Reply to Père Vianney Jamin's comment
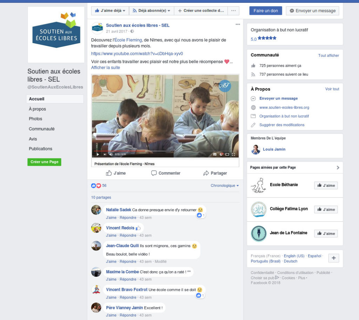The image size is (359, 320). click(x=128, y=315)
